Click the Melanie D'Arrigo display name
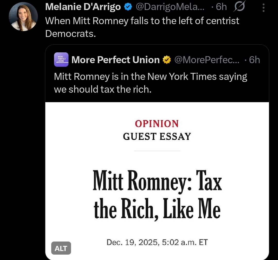 coord(83,7)
